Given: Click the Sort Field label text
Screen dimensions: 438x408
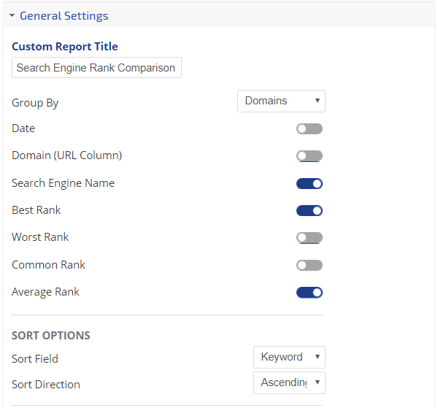Looking at the screenshot, I should pyautogui.click(x=35, y=359).
